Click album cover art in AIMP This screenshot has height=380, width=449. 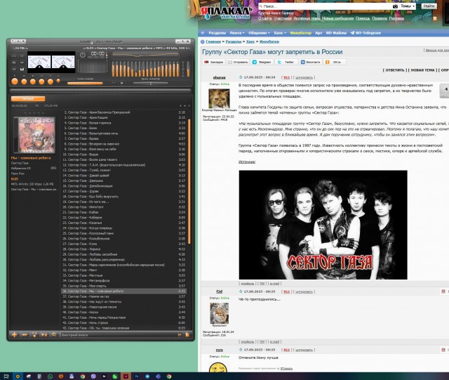(34, 135)
